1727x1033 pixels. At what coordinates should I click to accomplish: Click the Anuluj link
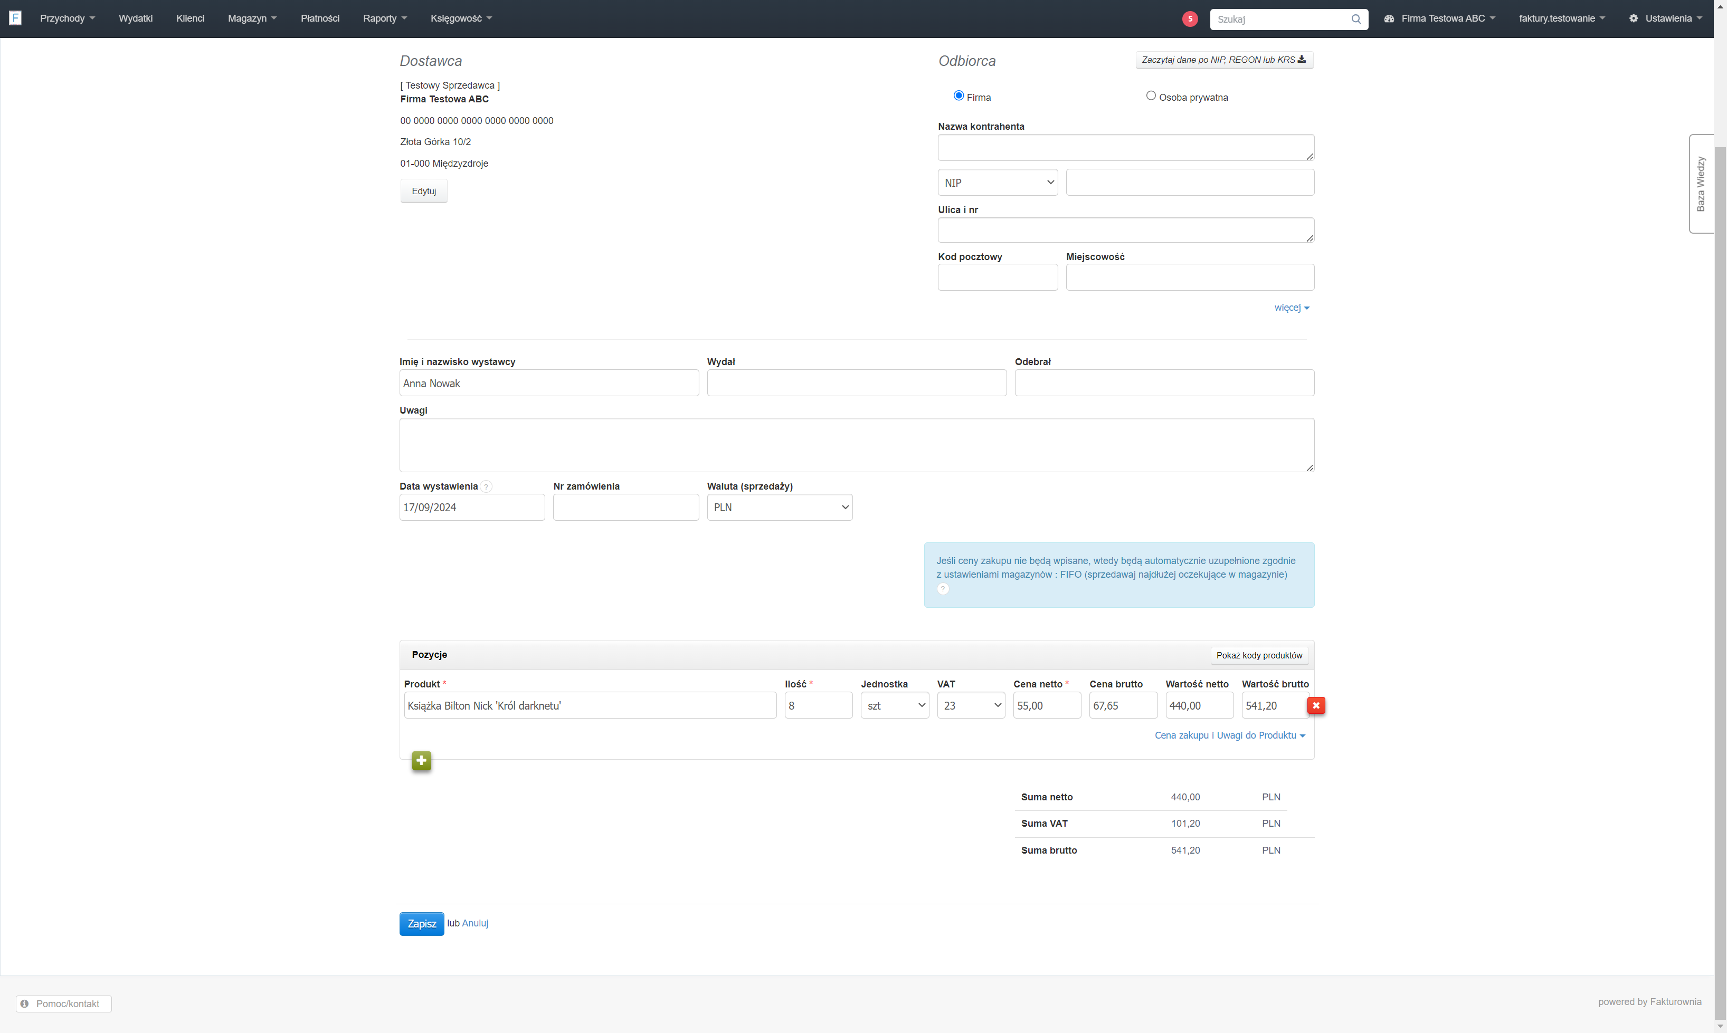click(475, 923)
